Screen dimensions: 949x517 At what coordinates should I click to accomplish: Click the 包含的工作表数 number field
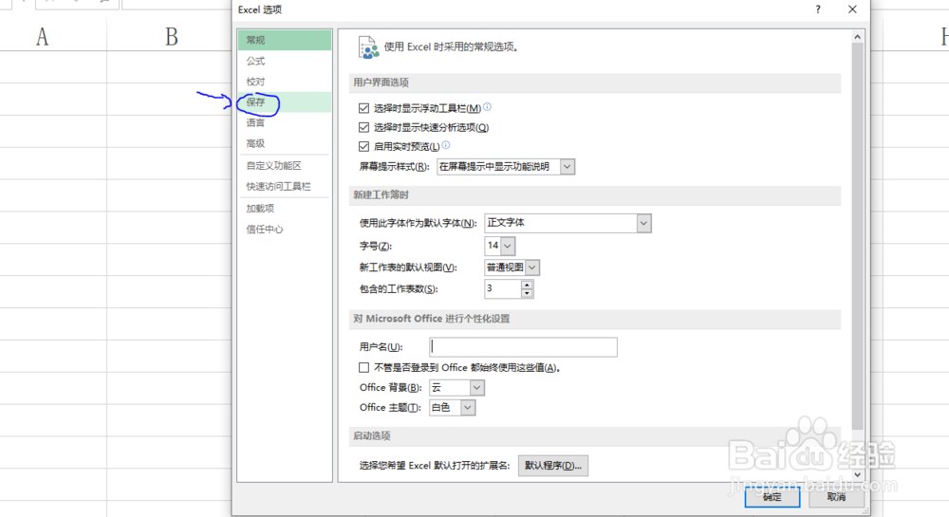coord(503,289)
